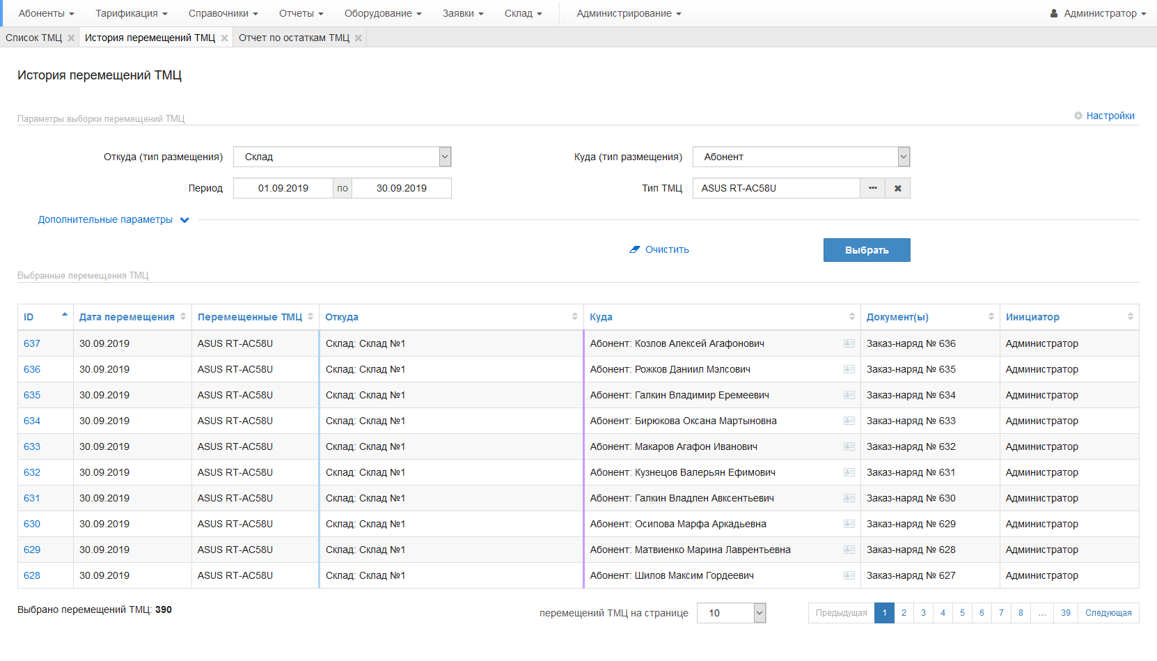This screenshot has height=661, width=1157.
Task: Open the Настройки link
Action: pyautogui.click(x=1110, y=116)
